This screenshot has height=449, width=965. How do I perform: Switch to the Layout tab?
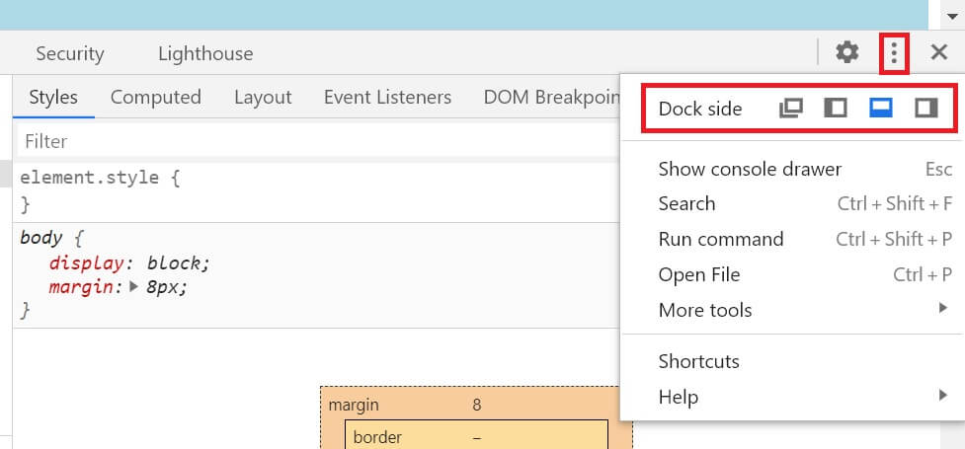(263, 97)
